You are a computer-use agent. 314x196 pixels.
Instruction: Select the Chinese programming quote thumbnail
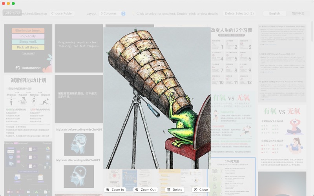pyautogui.click(x=78, y=99)
